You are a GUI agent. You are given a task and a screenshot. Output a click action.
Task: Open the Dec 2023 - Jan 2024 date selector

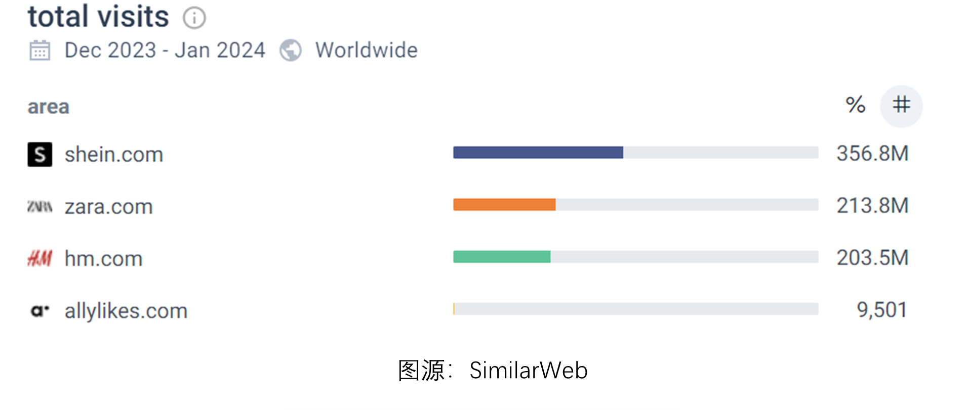click(x=165, y=51)
